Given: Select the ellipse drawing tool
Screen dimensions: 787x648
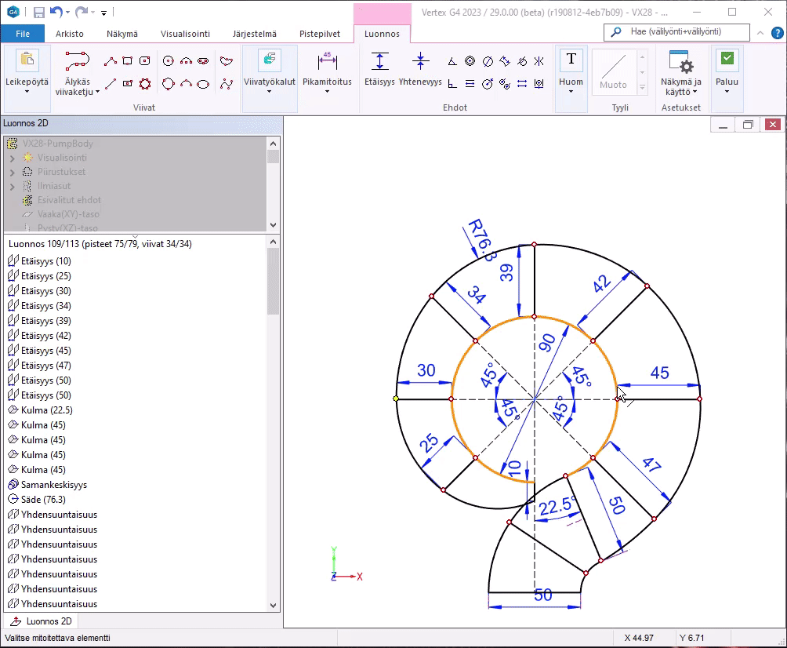Looking at the screenshot, I should (x=203, y=84).
